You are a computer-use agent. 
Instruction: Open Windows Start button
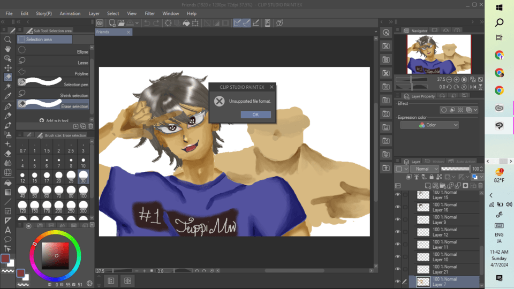[499, 7]
